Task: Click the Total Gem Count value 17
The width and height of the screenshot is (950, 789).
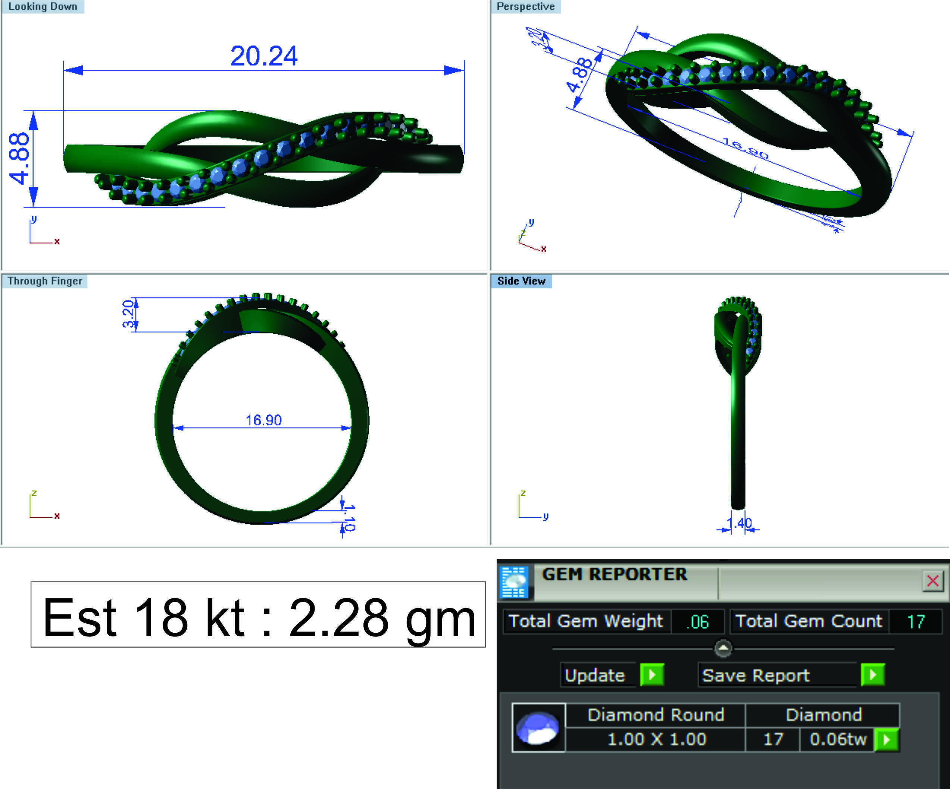Action: [x=916, y=621]
